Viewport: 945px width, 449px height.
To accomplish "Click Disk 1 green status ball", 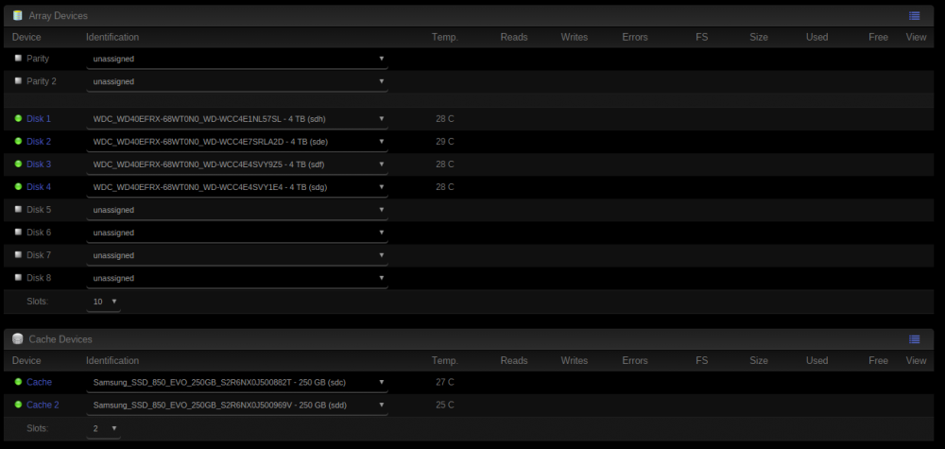I will pyautogui.click(x=18, y=119).
